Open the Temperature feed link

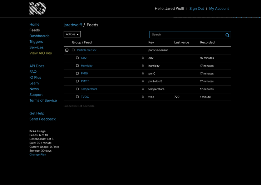89,89
